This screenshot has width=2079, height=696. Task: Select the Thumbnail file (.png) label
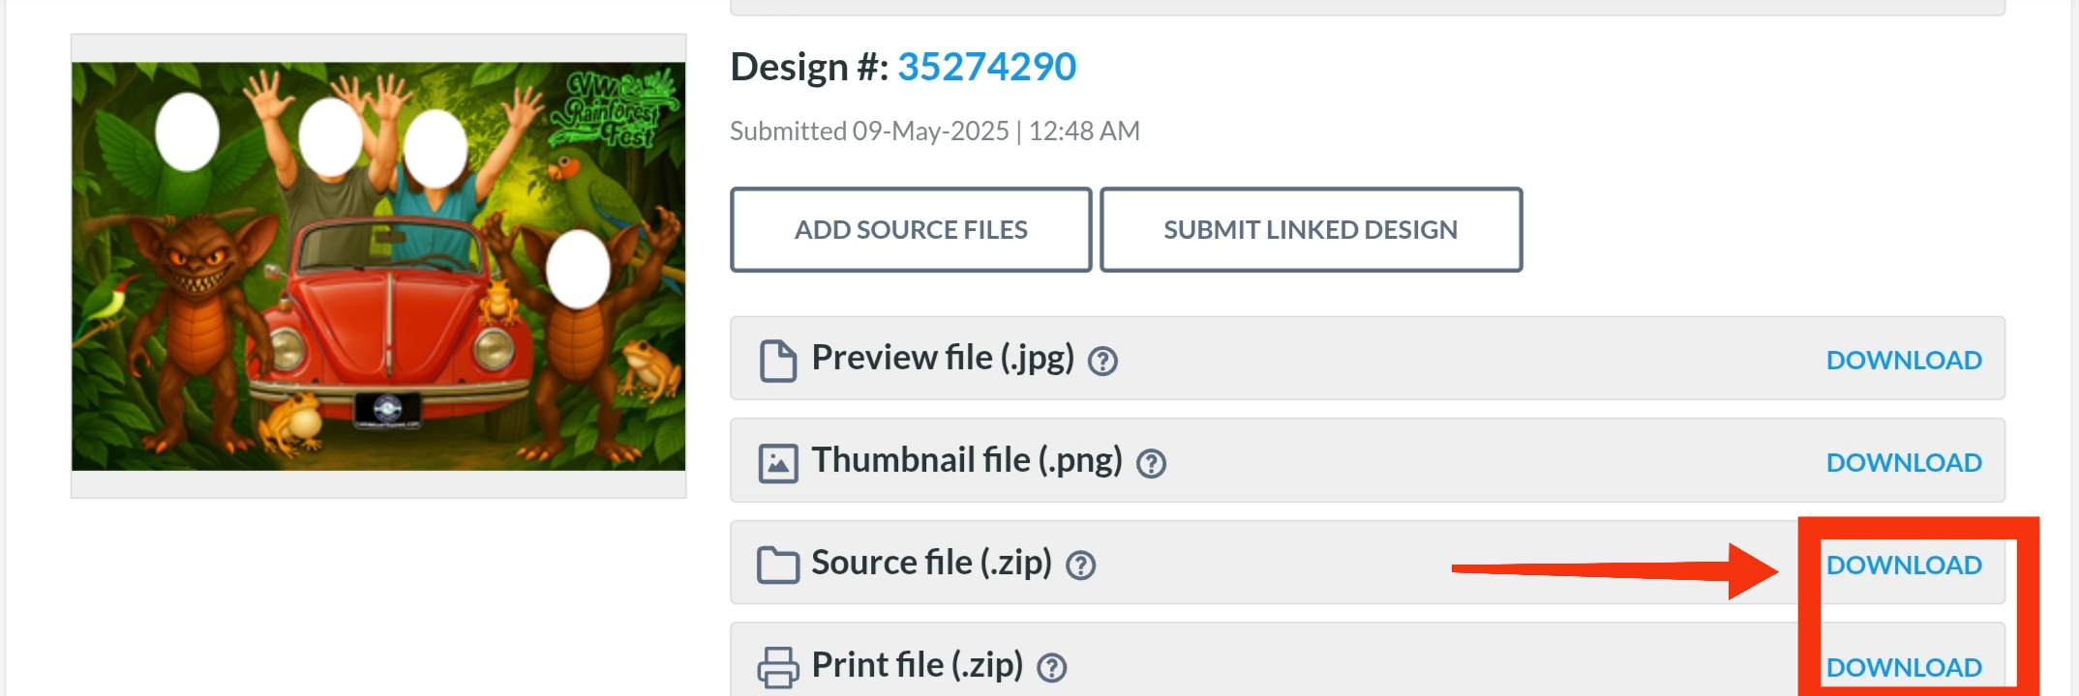tap(966, 460)
